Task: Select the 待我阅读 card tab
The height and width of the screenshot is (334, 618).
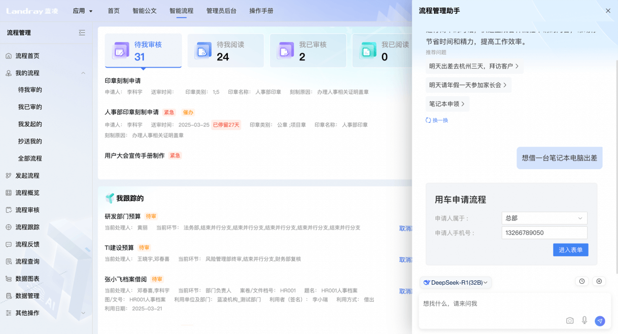Action: tap(225, 51)
